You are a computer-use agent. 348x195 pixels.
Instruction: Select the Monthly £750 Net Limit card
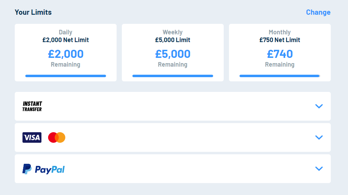click(x=280, y=53)
